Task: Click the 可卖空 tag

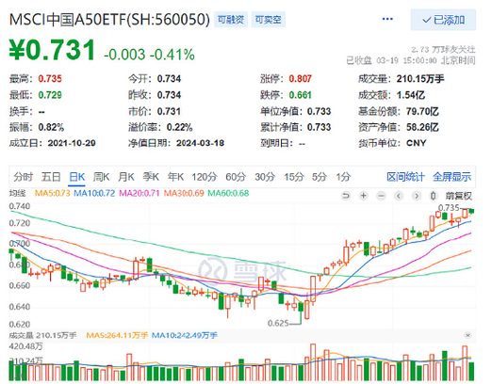Action: pyautogui.click(x=268, y=20)
